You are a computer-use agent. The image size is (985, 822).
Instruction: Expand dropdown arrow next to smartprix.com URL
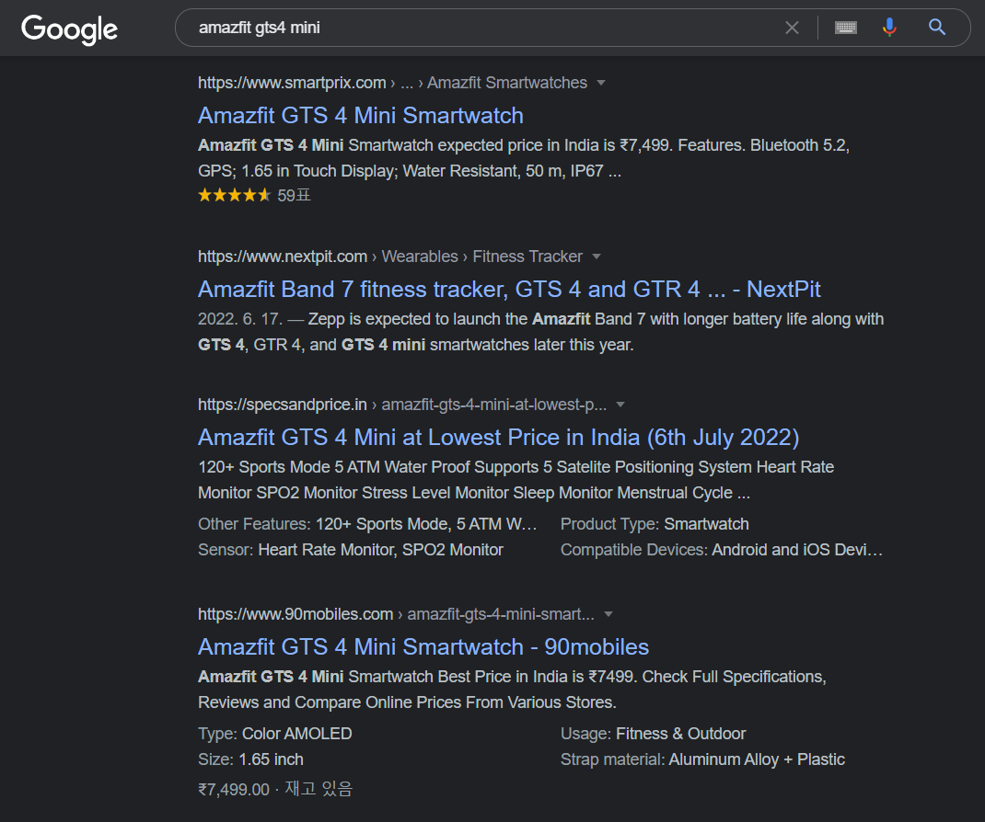pos(601,83)
